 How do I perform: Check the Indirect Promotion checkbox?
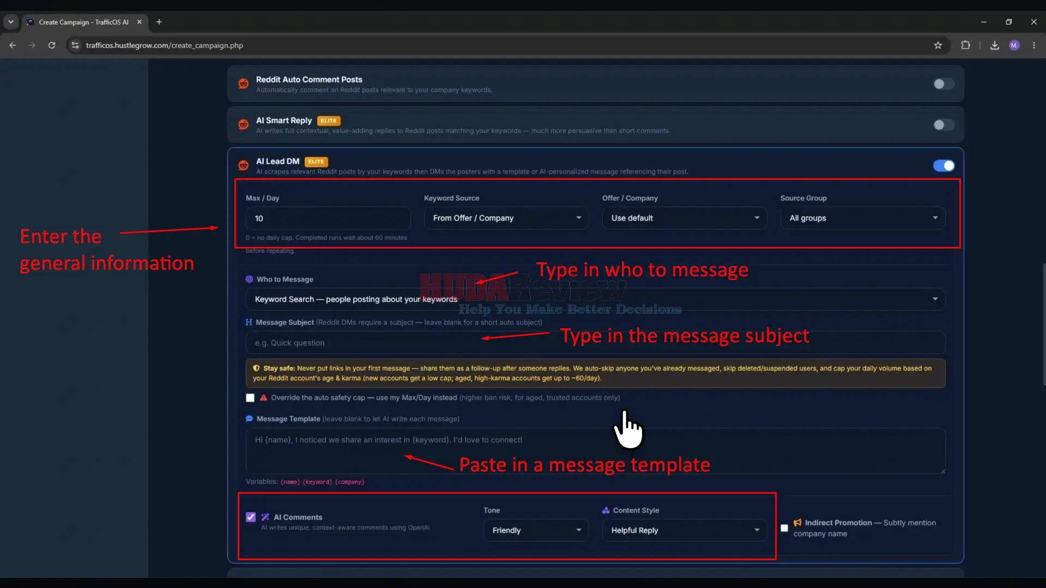click(x=784, y=528)
